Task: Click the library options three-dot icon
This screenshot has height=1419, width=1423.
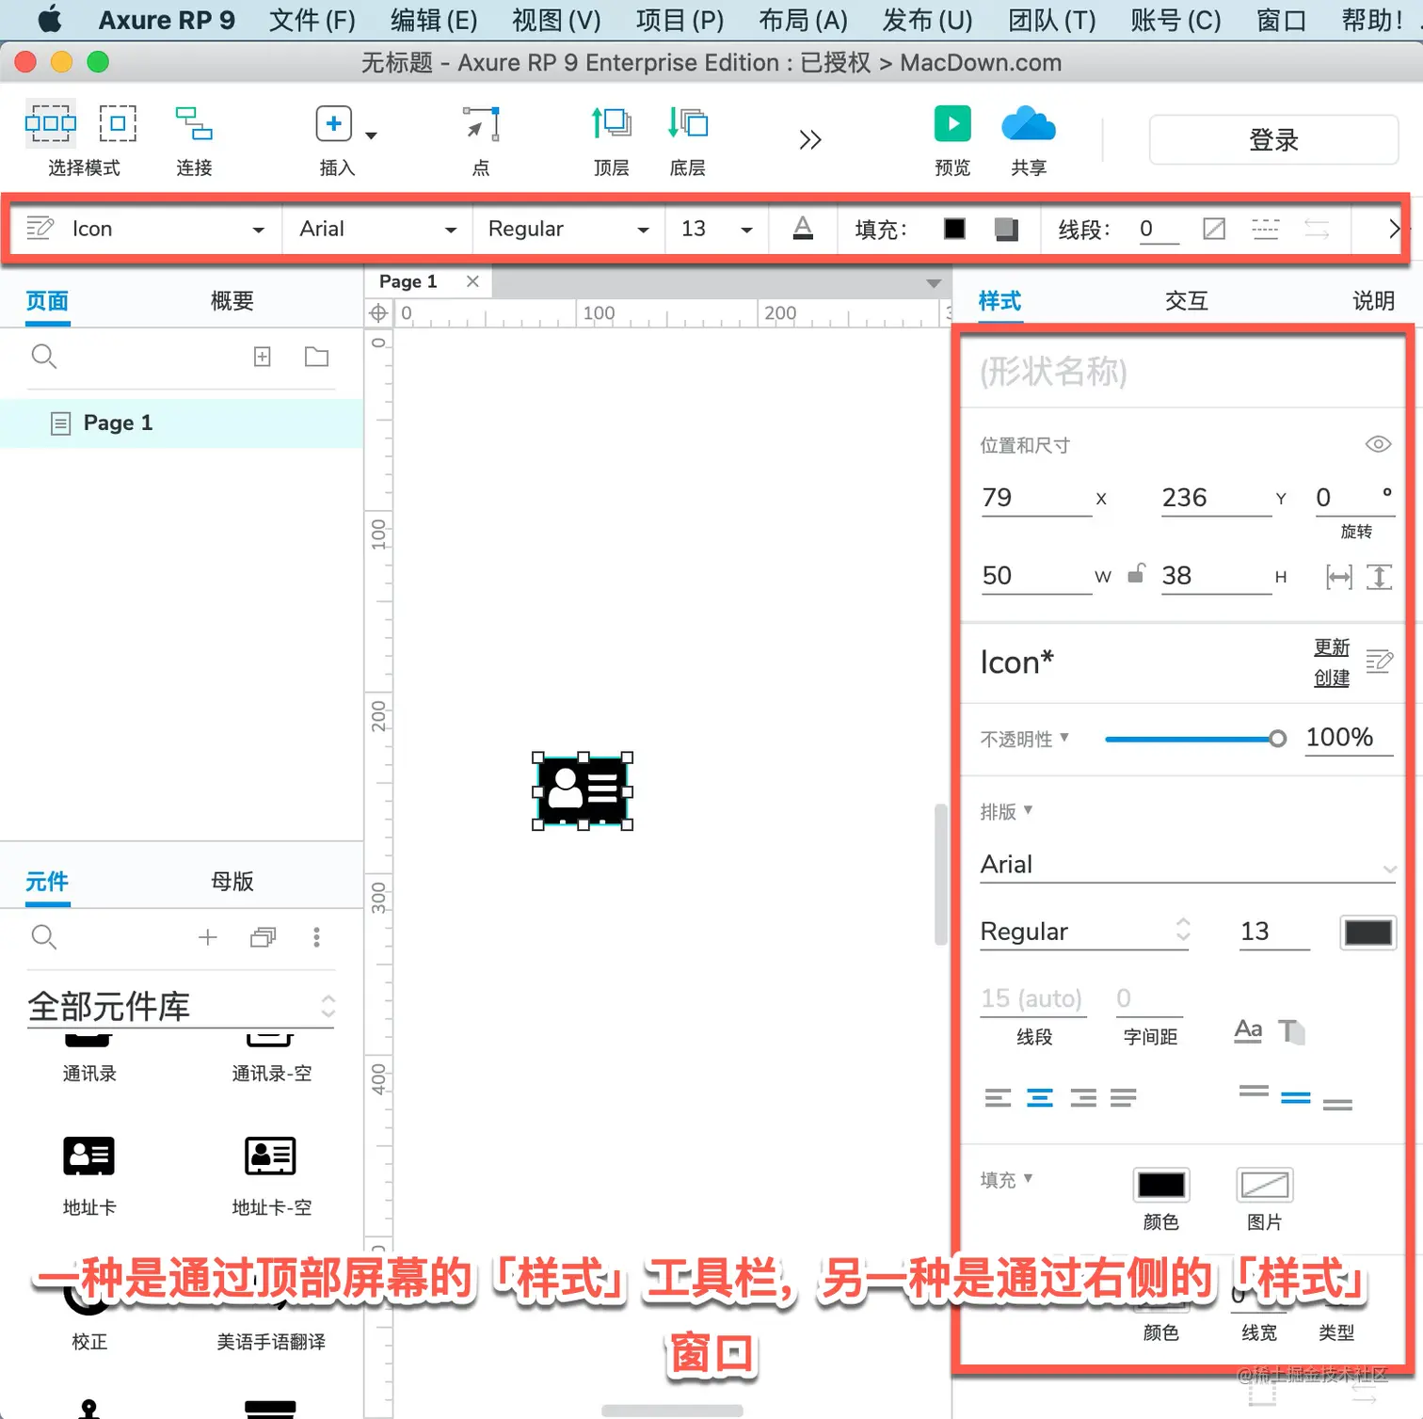Action: pos(316,937)
